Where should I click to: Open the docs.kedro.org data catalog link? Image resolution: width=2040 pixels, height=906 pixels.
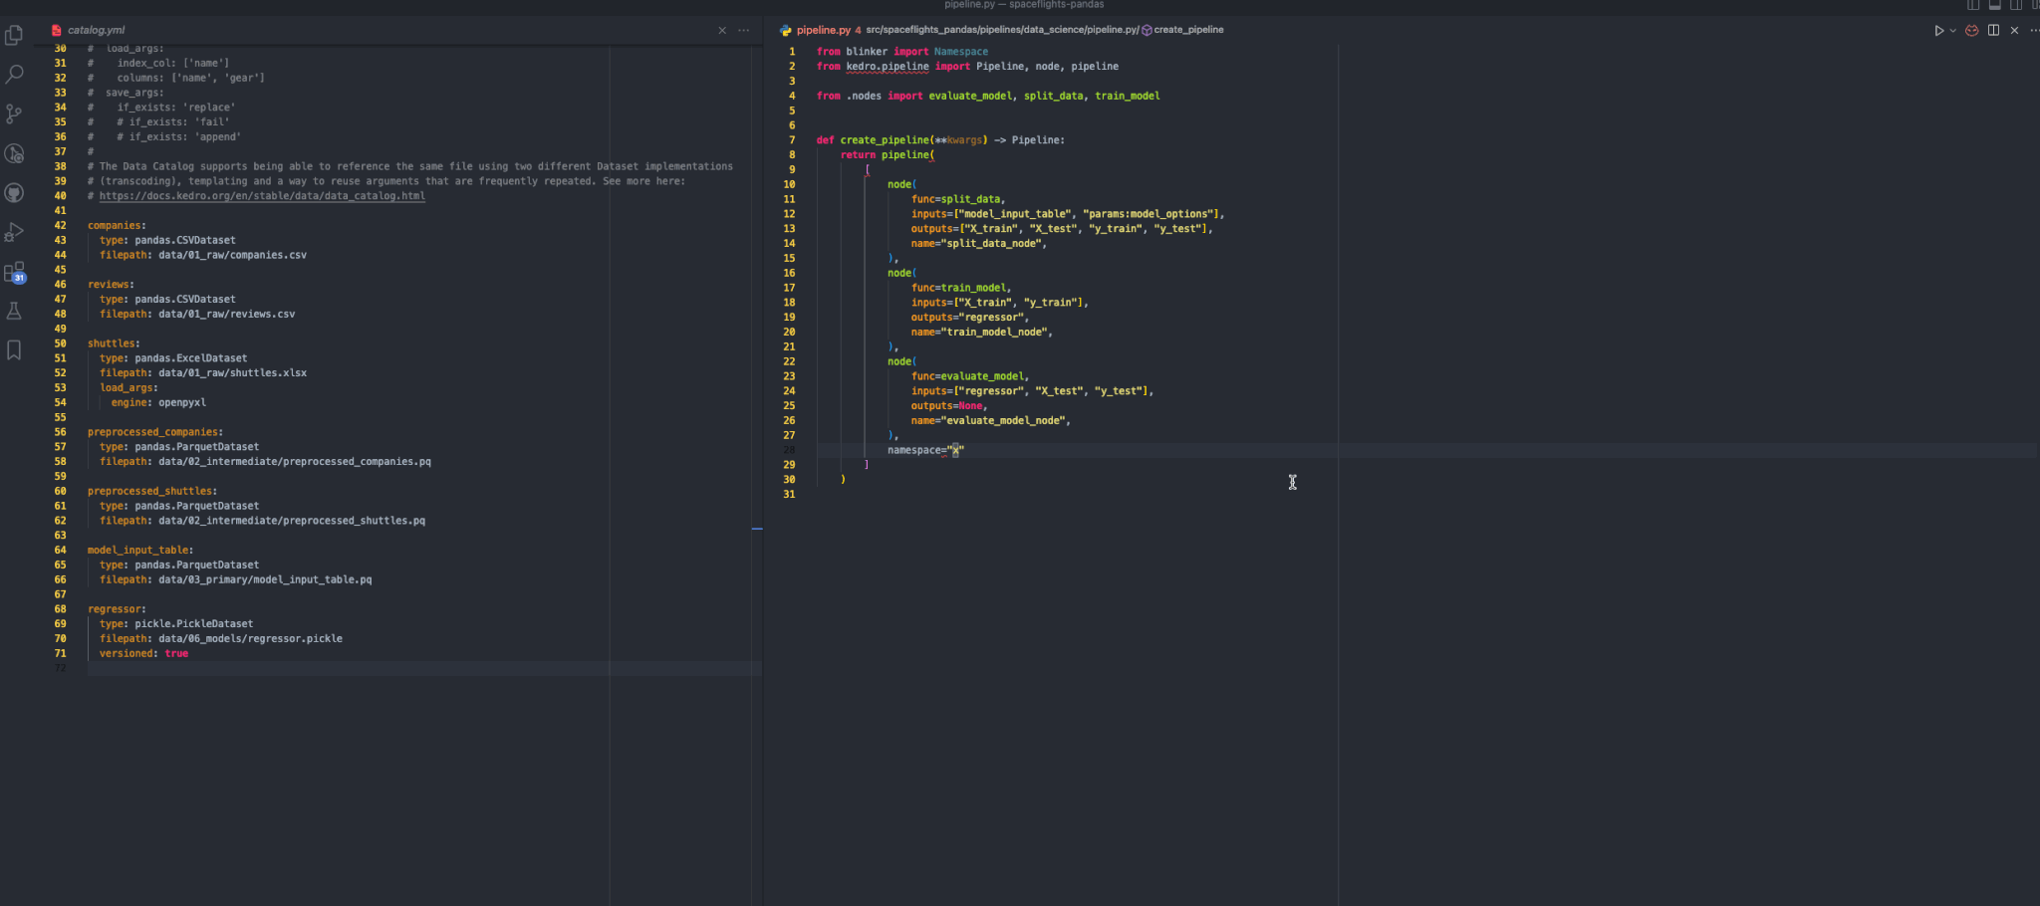(262, 196)
